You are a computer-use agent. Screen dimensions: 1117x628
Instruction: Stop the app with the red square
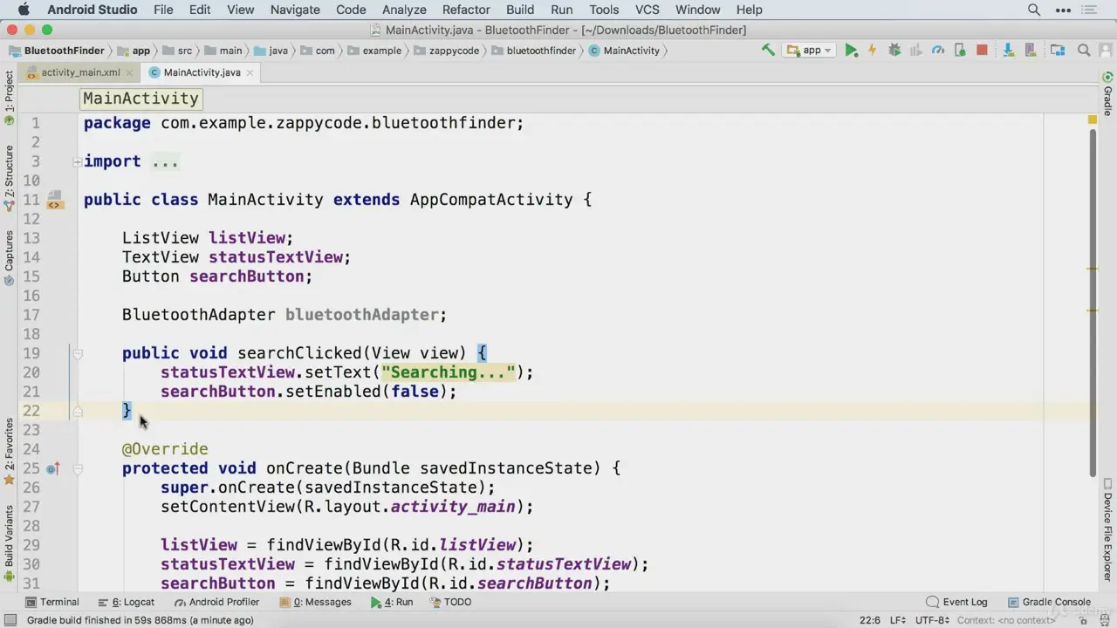[x=982, y=51]
